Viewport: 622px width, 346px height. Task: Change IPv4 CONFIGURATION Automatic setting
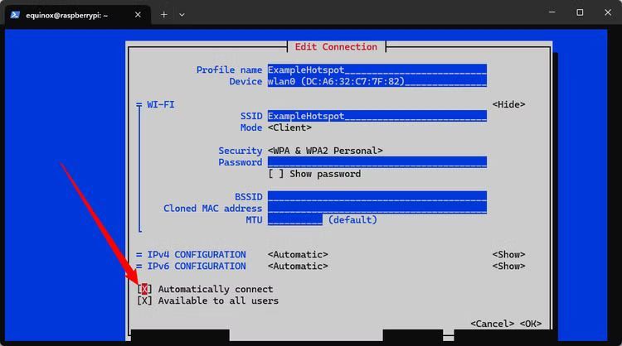(x=298, y=254)
